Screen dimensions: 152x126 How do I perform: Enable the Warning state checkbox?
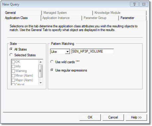click(x=13, y=71)
